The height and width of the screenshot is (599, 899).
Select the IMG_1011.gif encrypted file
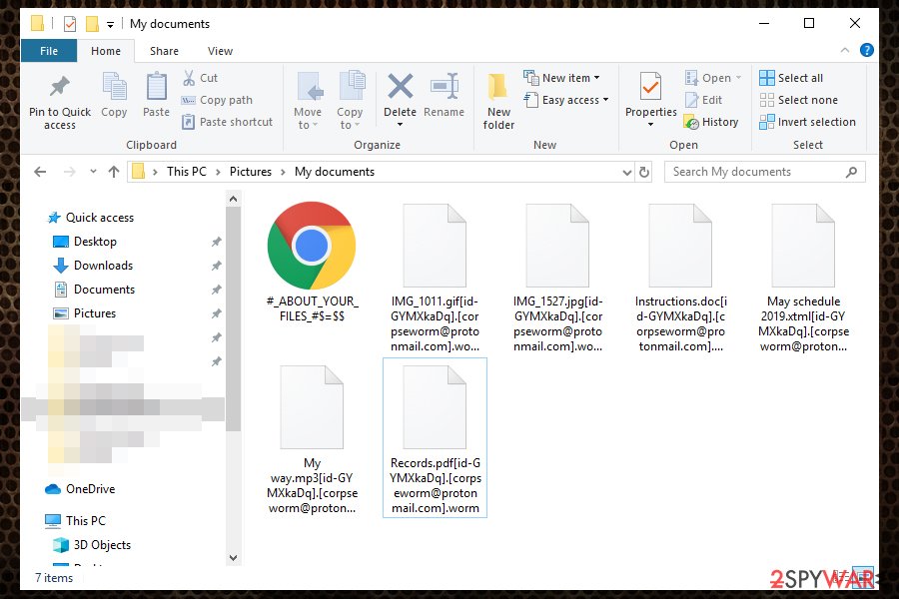(435, 278)
